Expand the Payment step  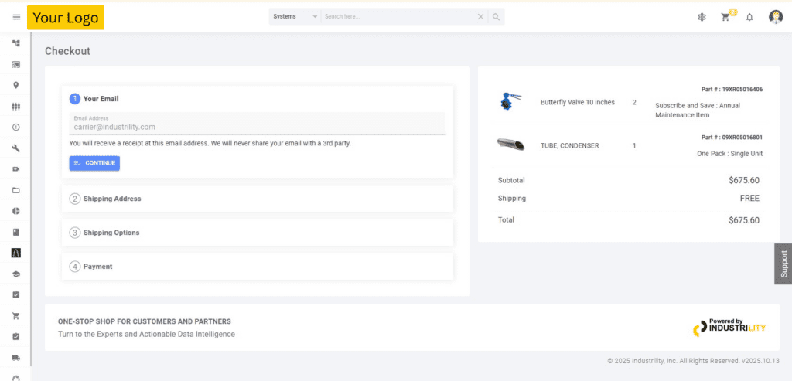[x=97, y=267]
